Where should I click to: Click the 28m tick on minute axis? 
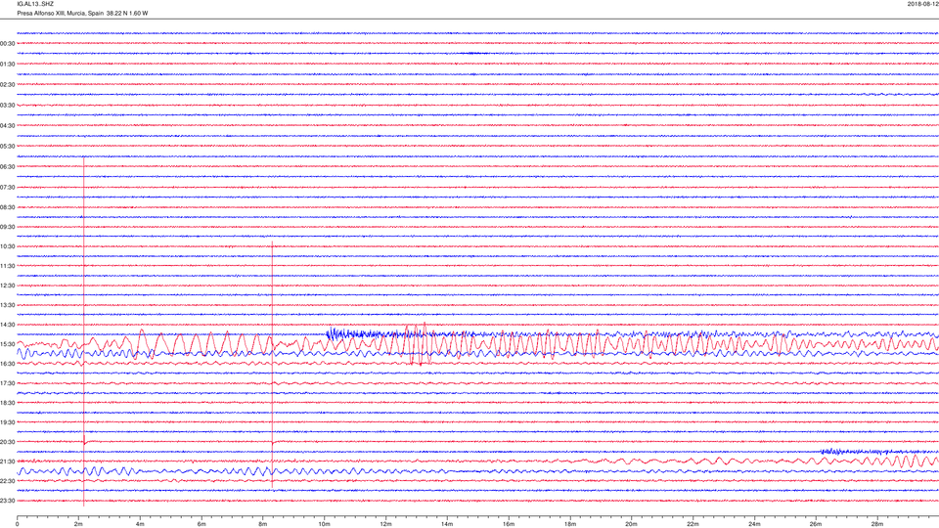coord(876,524)
